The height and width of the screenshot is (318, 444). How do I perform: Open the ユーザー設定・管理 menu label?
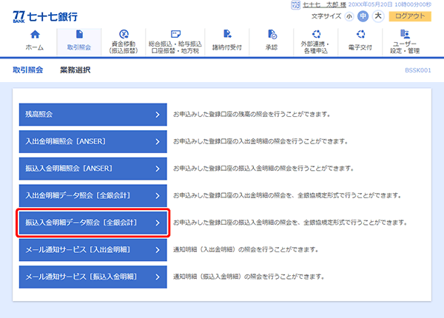(x=405, y=47)
